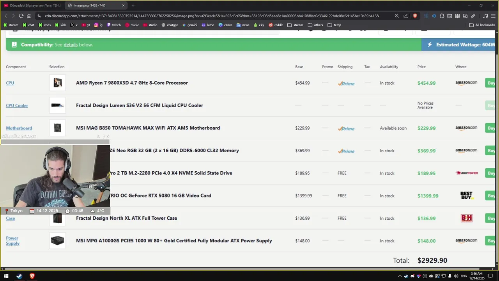Image resolution: width=499 pixels, height=281 pixels.
Task: Open Steam from the taskbar
Action: [x=19, y=276]
